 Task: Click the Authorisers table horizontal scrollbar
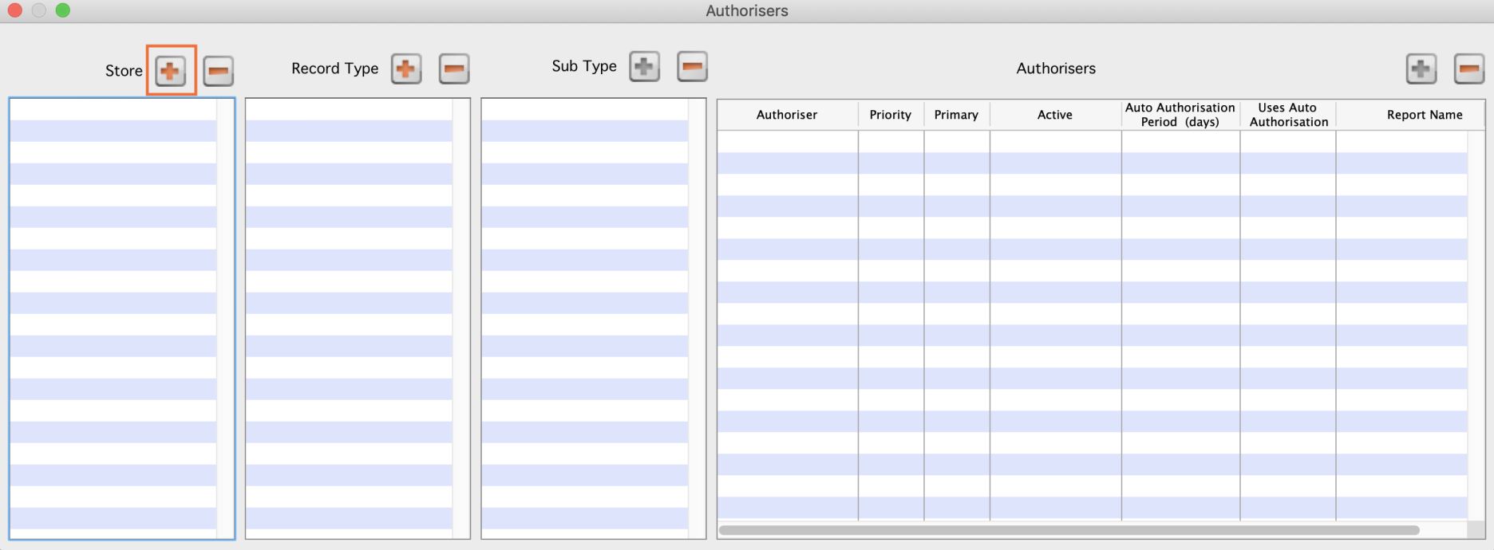[1069, 530]
